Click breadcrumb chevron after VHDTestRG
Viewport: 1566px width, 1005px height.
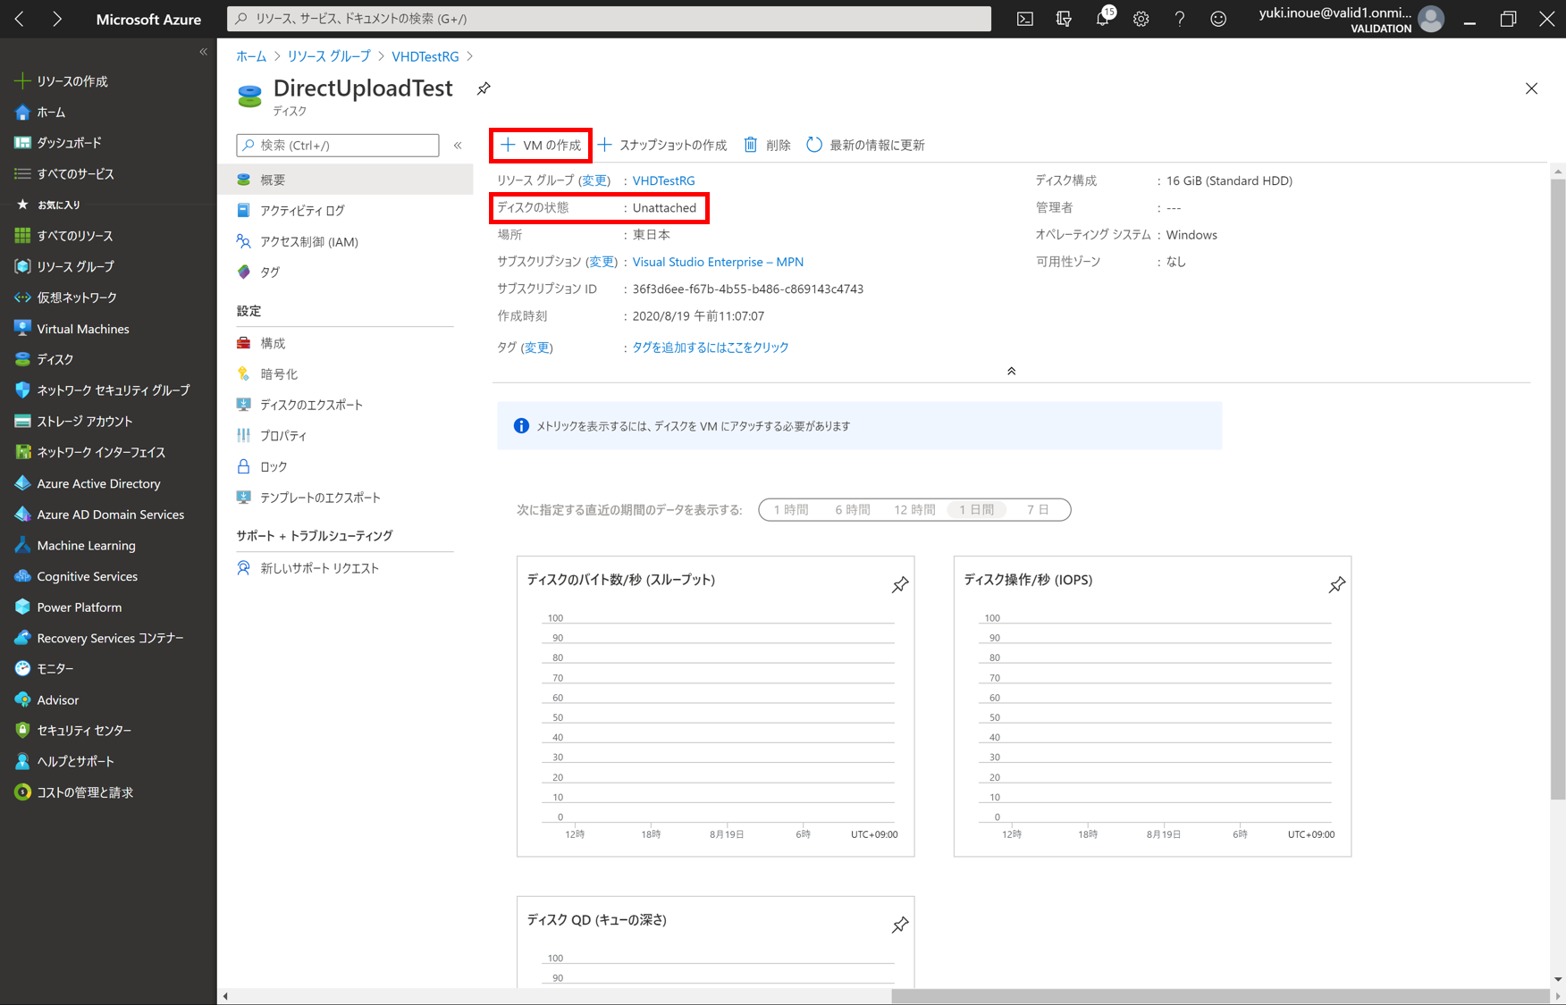(469, 56)
